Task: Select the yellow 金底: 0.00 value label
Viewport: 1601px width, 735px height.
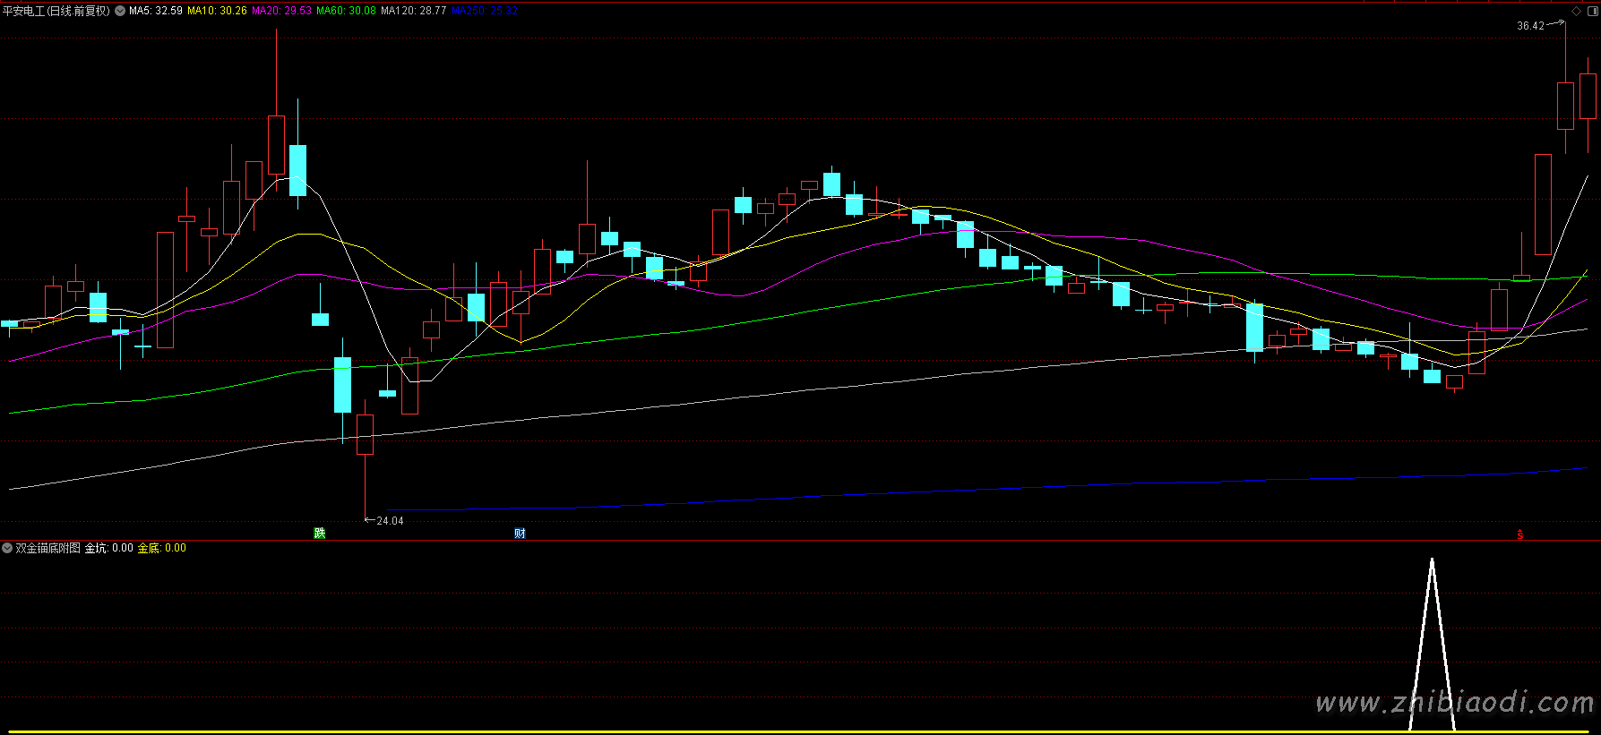Action: click(x=162, y=548)
